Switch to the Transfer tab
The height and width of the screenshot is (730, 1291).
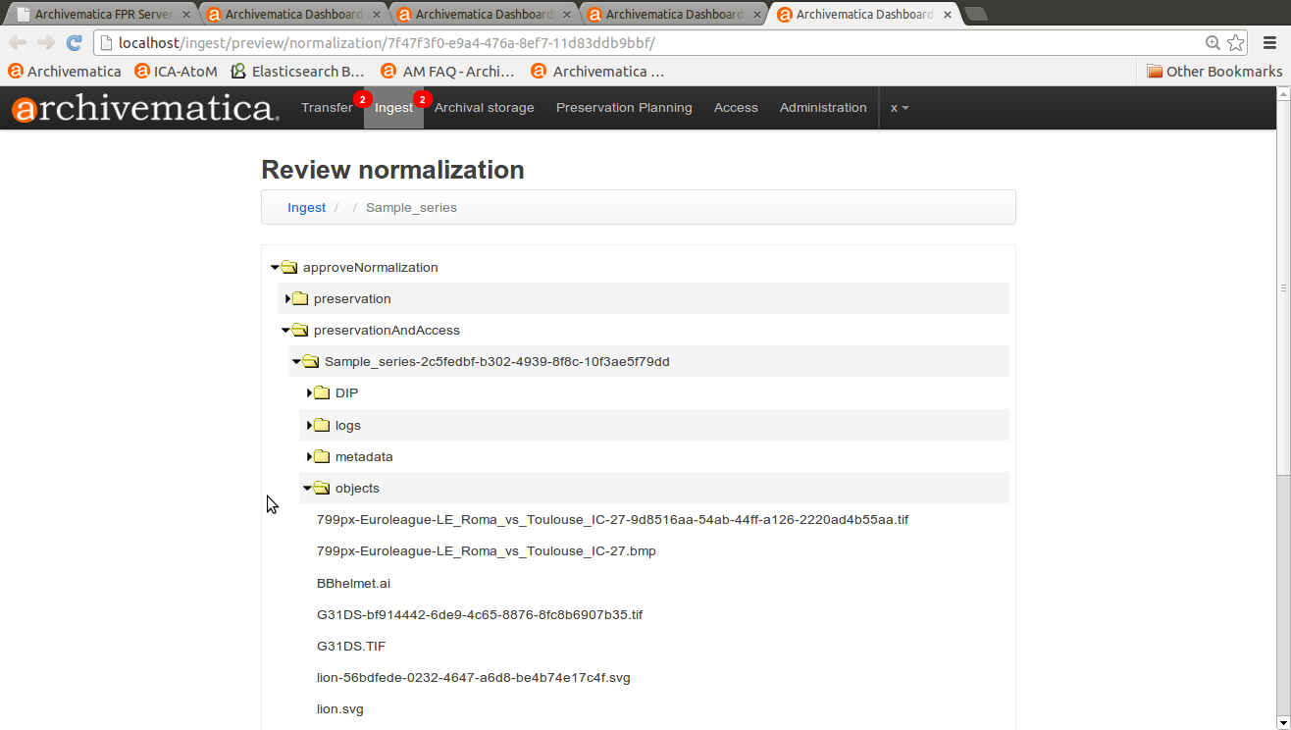[x=328, y=108]
